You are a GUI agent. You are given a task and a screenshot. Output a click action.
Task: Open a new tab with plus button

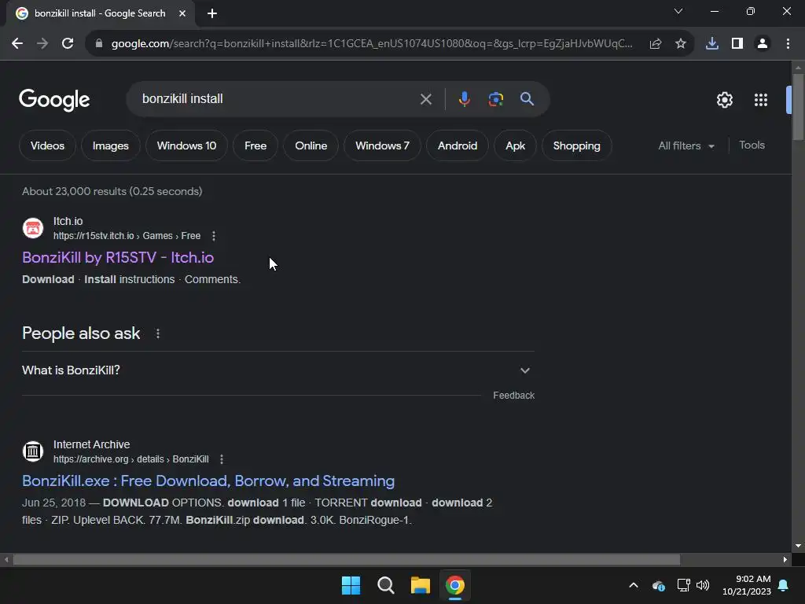click(212, 13)
